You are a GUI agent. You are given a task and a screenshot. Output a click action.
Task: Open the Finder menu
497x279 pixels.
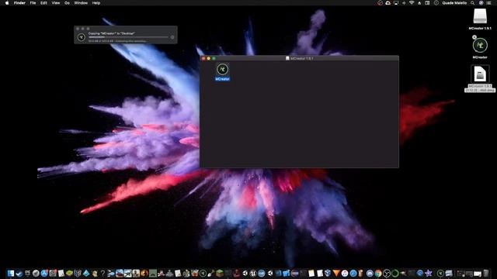tap(19, 3)
